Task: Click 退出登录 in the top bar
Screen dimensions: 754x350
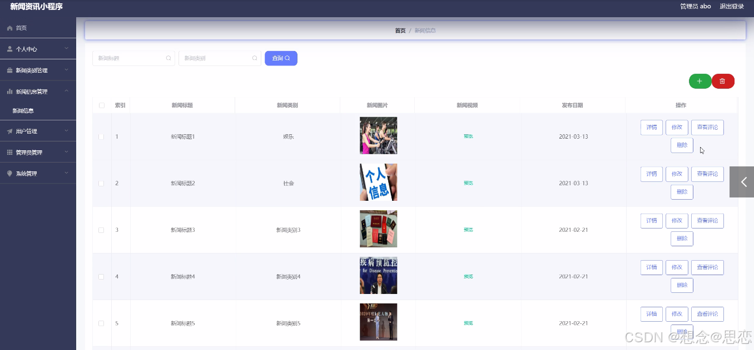Action: click(x=732, y=7)
